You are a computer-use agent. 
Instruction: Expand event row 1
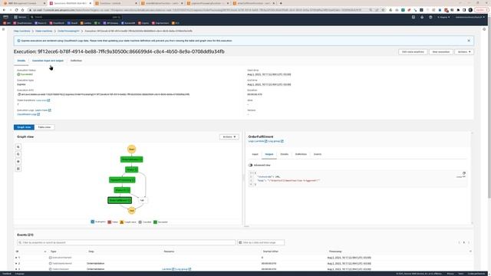click(16, 258)
